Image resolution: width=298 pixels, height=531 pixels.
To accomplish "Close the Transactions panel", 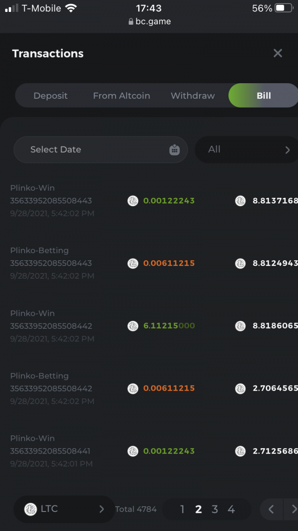I will (x=278, y=54).
